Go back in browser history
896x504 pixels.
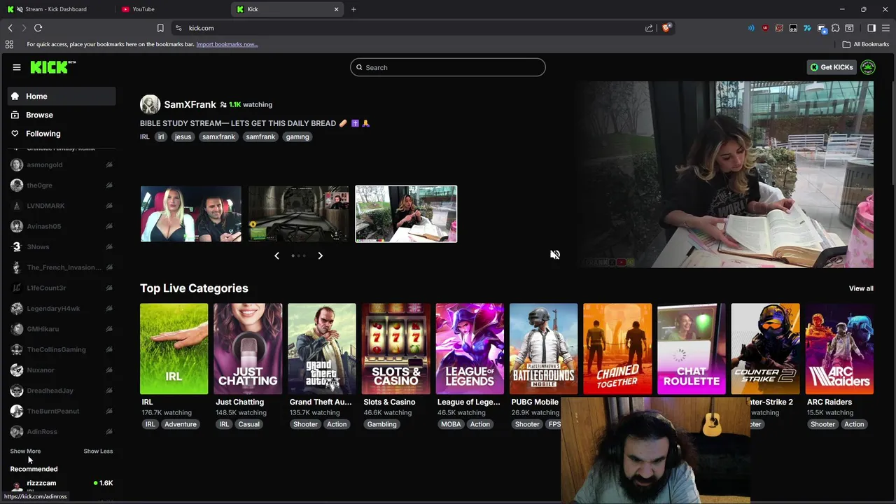[x=10, y=28]
